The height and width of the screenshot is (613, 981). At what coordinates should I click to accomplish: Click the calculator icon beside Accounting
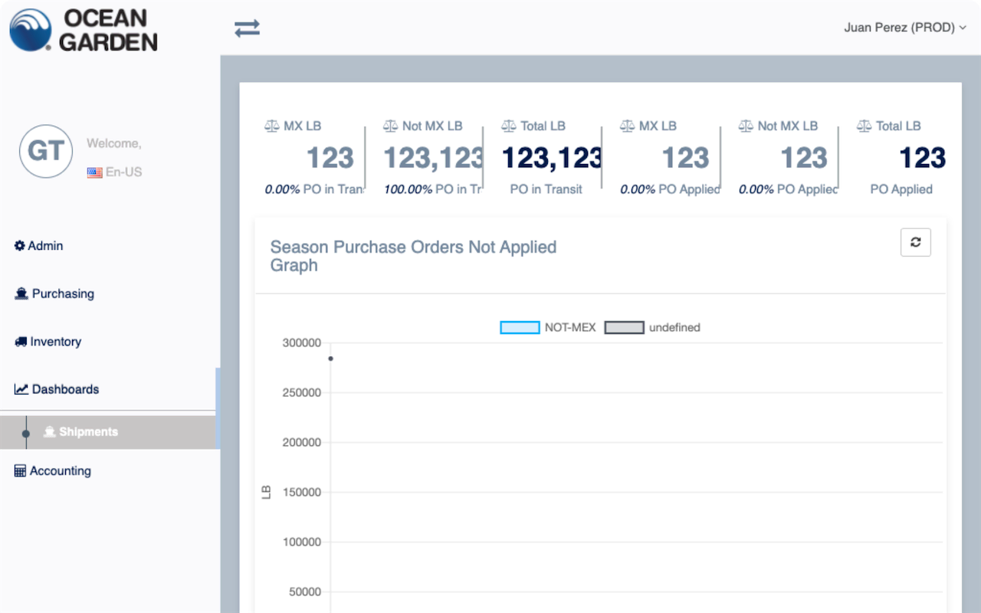[21, 471]
